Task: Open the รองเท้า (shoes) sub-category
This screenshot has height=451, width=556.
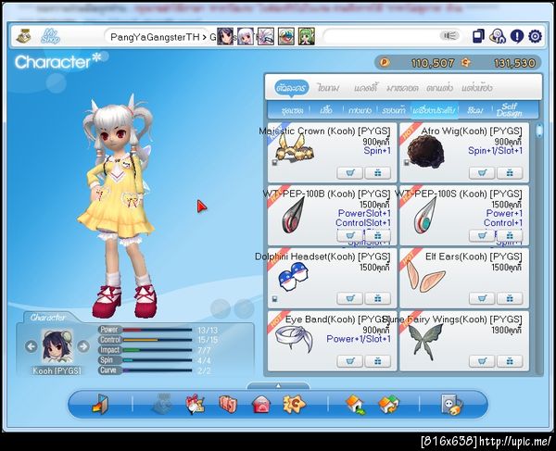Action: click(x=393, y=110)
